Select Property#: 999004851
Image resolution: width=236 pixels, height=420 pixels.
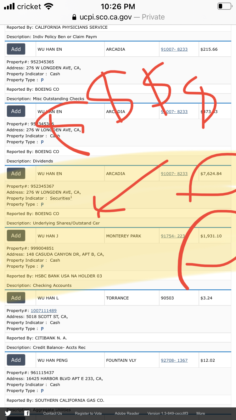click(x=30, y=248)
